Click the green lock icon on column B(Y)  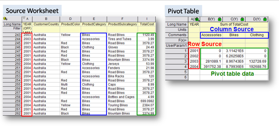(x=219, y=19)
